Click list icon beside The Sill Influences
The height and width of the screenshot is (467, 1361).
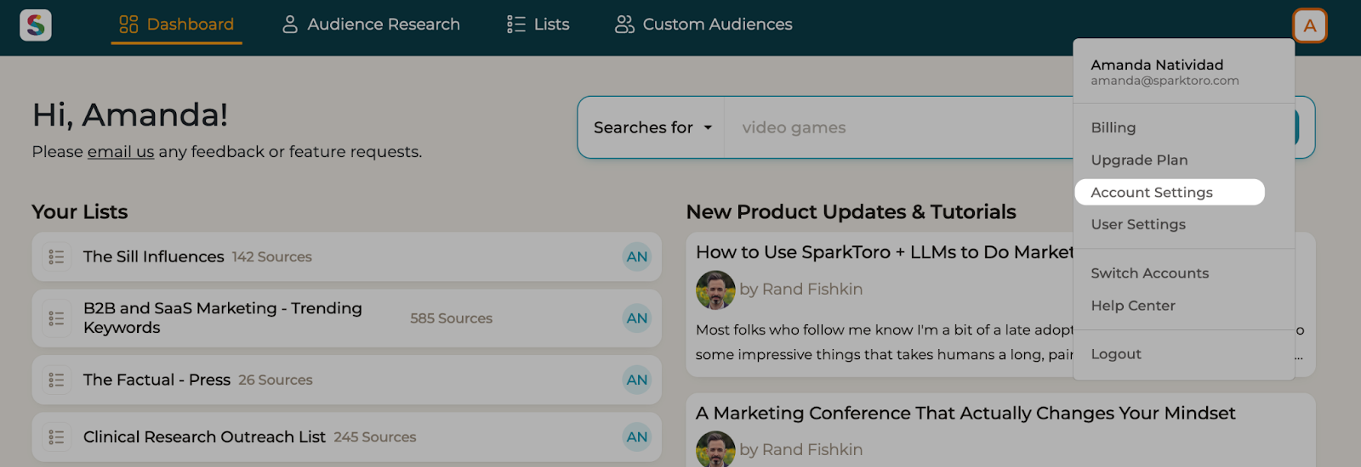[x=56, y=256]
